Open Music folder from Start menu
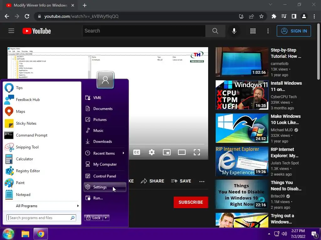 click(x=105, y=130)
